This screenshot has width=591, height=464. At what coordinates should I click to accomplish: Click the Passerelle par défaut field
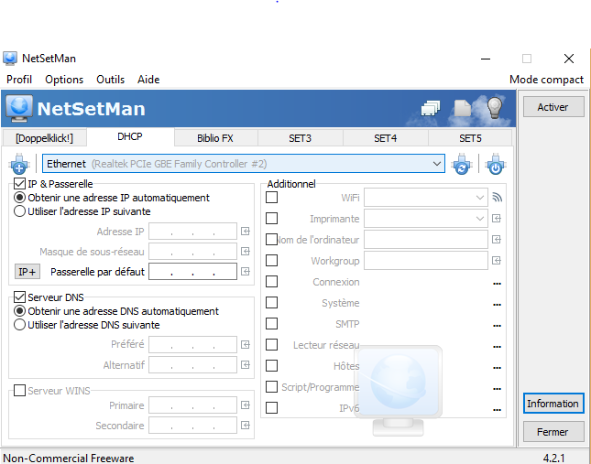[193, 272]
